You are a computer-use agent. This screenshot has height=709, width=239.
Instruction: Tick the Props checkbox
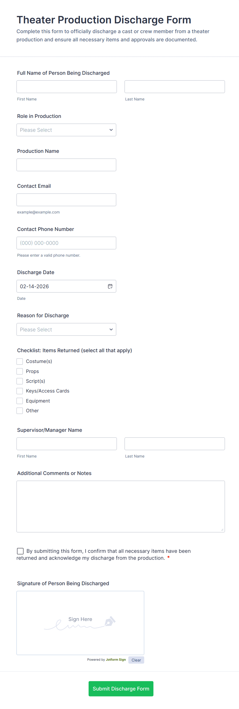tap(20, 371)
